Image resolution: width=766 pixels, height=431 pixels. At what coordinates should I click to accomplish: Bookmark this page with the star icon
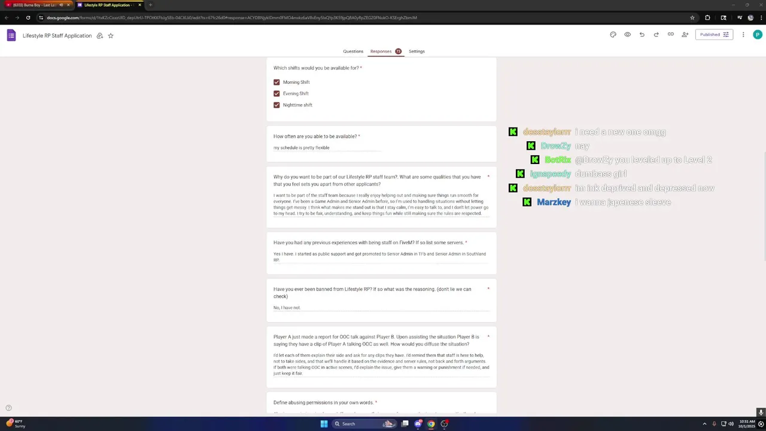[x=692, y=17]
